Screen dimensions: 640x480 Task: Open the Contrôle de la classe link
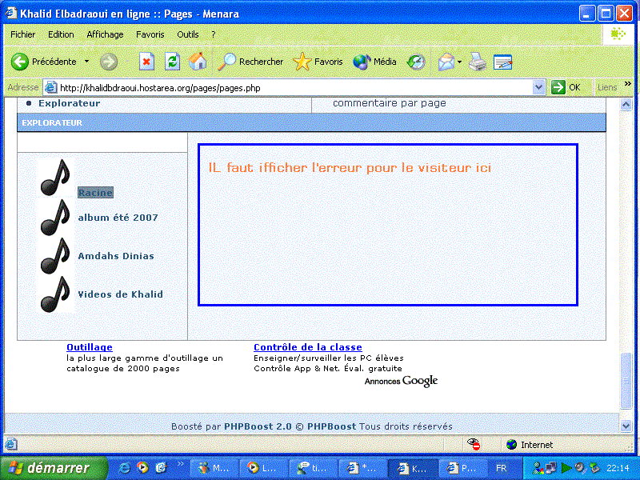308,347
